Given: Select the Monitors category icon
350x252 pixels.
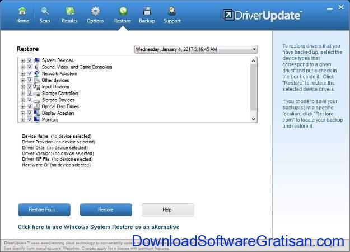Looking at the screenshot, I should point(36,119).
